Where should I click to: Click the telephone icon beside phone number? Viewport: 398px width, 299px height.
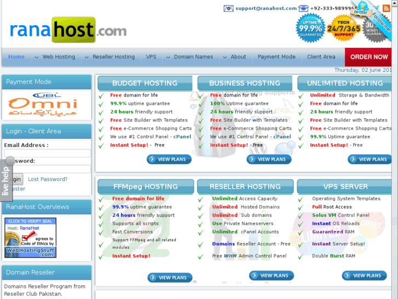click(x=303, y=8)
